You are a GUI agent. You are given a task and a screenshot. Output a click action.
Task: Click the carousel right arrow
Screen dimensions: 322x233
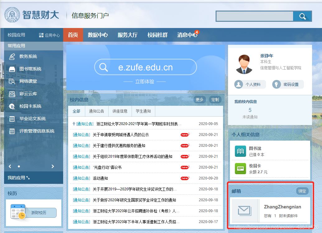[53, 166]
